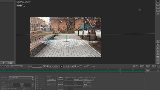The width and height of the screenshot is (160, 90).
Task: Click the monitor icon at the start of the playback bar
Action: pos(44,66)
